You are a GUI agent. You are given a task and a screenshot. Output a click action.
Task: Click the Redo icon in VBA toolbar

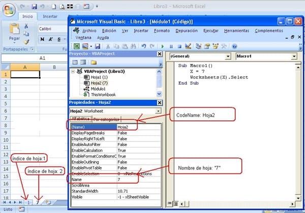coord(152,46)
